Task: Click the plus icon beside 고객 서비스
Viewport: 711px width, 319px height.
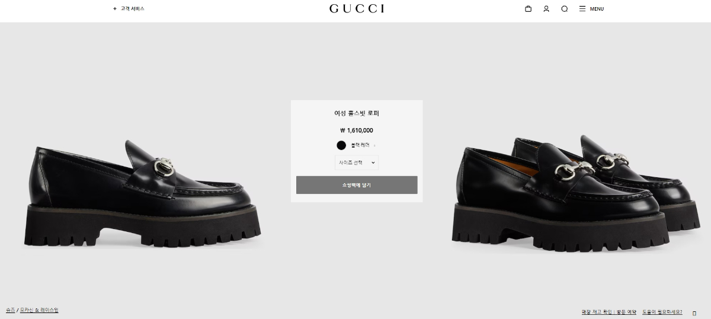Action: tap(115, 9)
